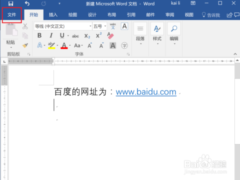Toggle Underline formatting

tap(62, 35)
